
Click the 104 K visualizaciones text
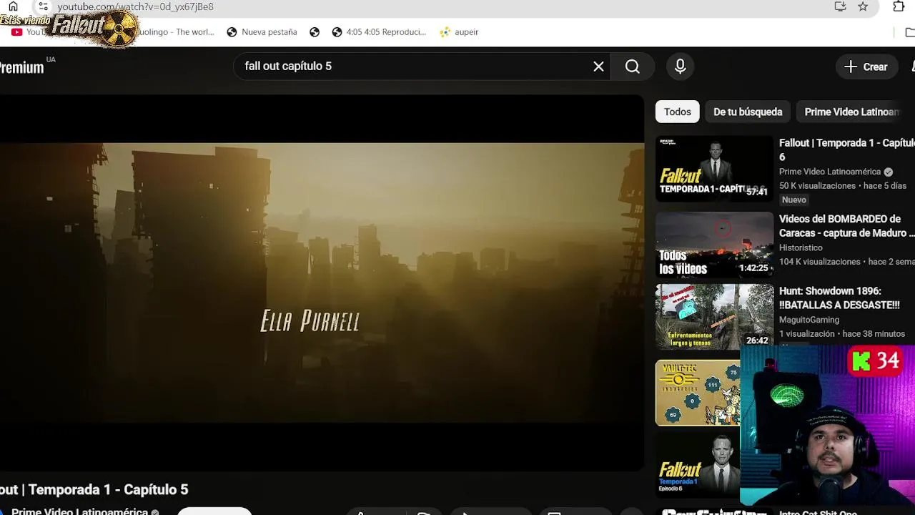820,262
